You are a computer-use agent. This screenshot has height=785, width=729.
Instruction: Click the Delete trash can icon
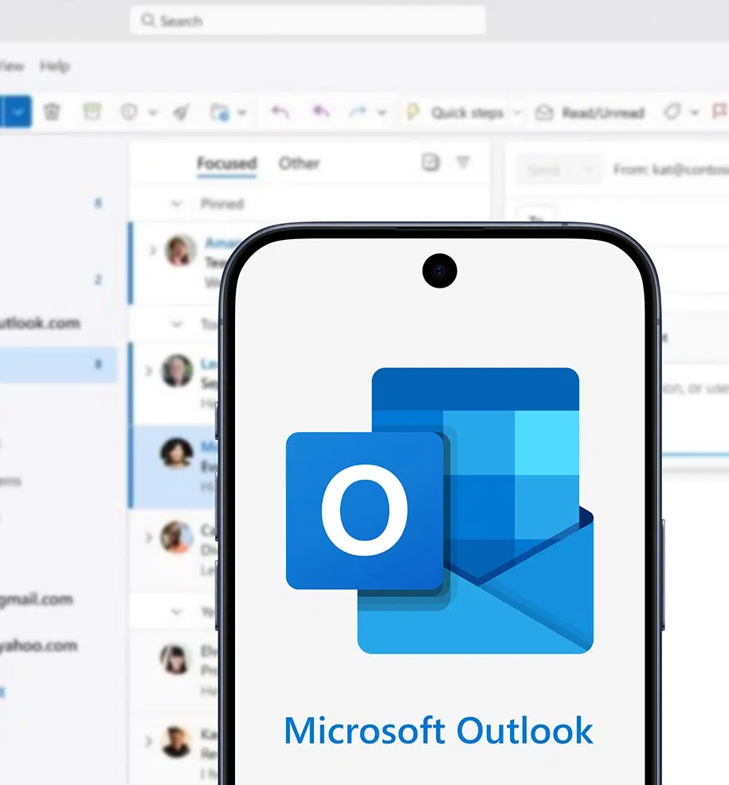coord(52,112)
